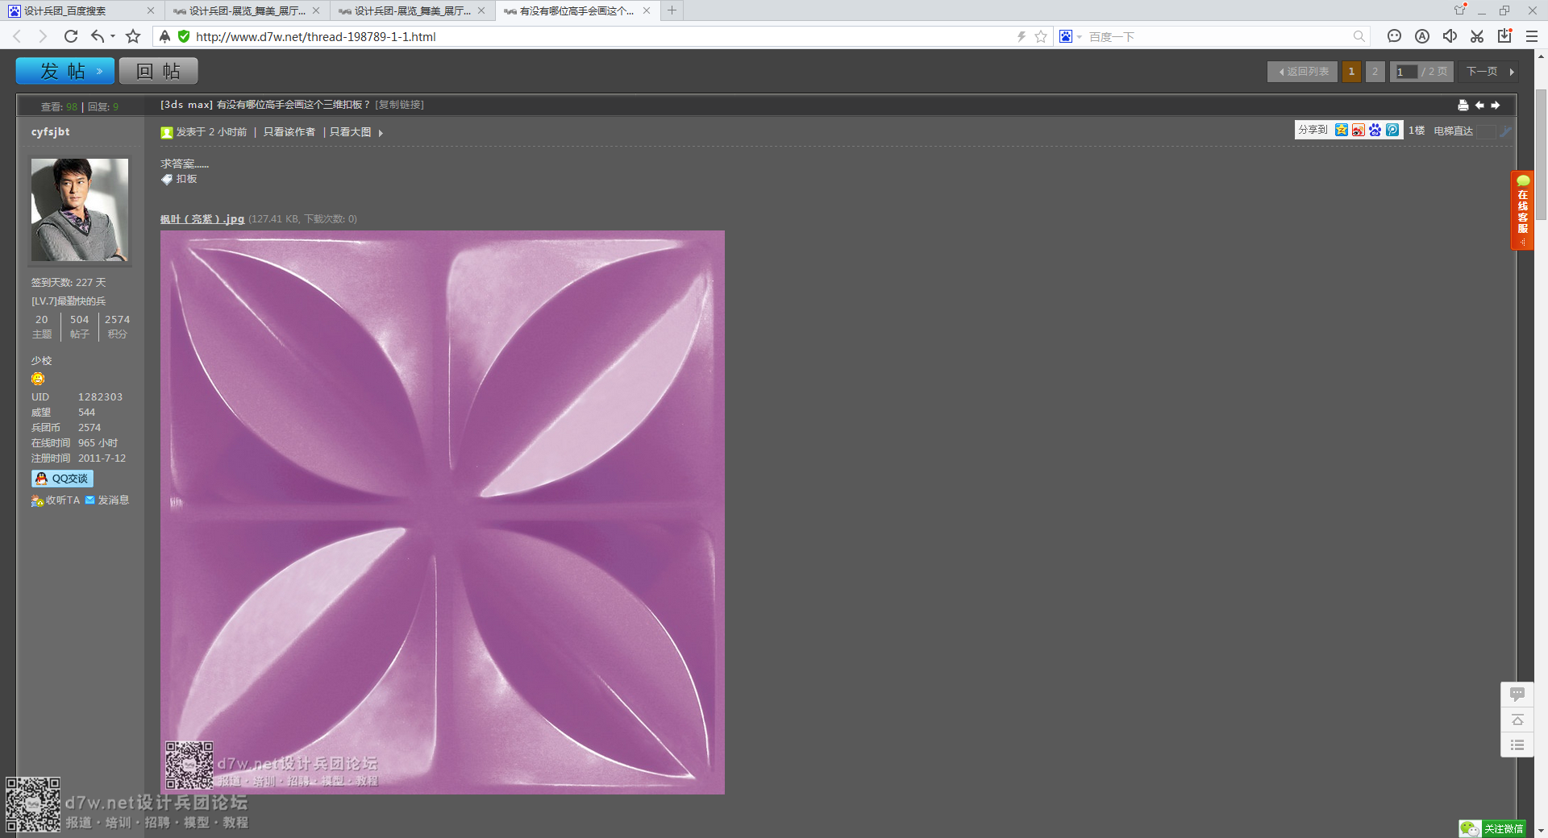Image resolution: width=1548 pixels, height=838 pixels.
Task: Click the circled A translate icon
Action: 1422,36
